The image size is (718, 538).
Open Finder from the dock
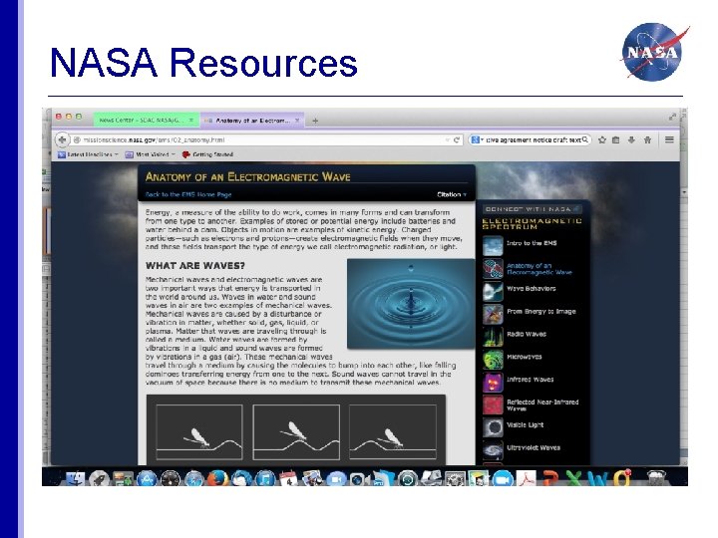(75, 478)
